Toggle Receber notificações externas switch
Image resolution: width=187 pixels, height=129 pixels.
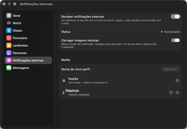175,17
